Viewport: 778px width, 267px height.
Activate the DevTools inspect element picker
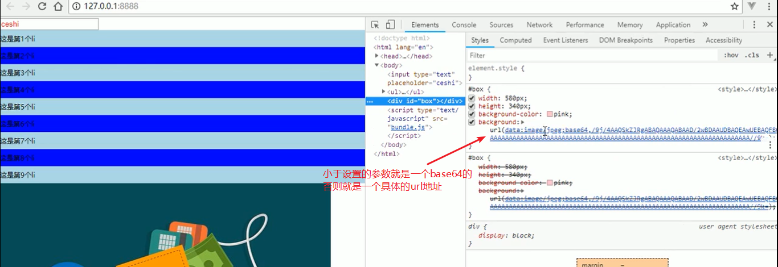[x=375, y=24]
